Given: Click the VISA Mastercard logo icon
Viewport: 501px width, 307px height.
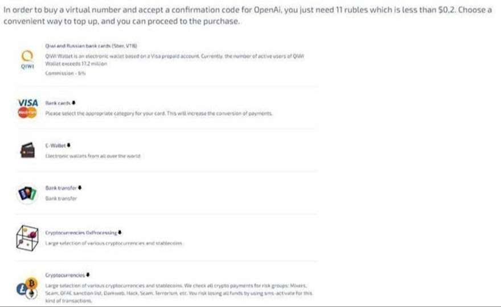Looking at the screenshot, I should point(28,108).
